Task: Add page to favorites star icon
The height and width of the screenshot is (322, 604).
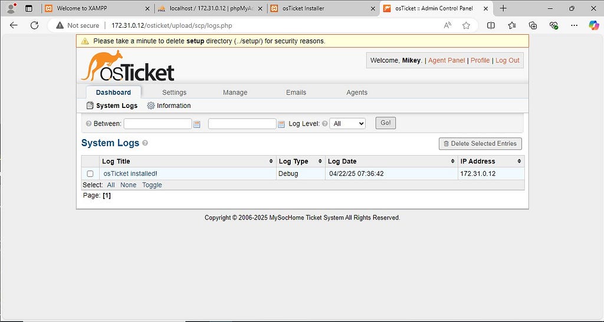Action: pyautogui.click(x=466, y=25)
